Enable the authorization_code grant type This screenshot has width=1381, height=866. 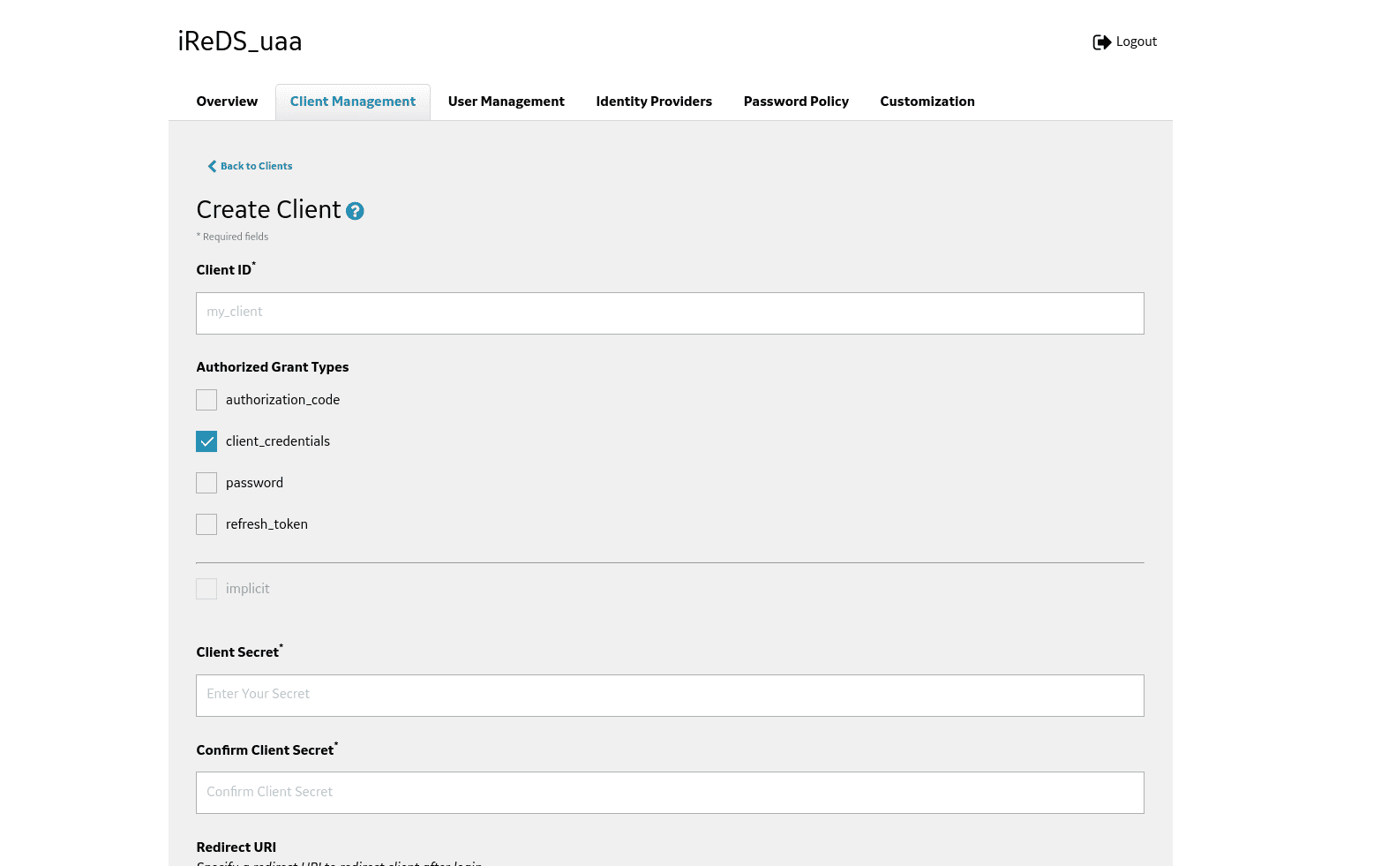pos(206,399)
